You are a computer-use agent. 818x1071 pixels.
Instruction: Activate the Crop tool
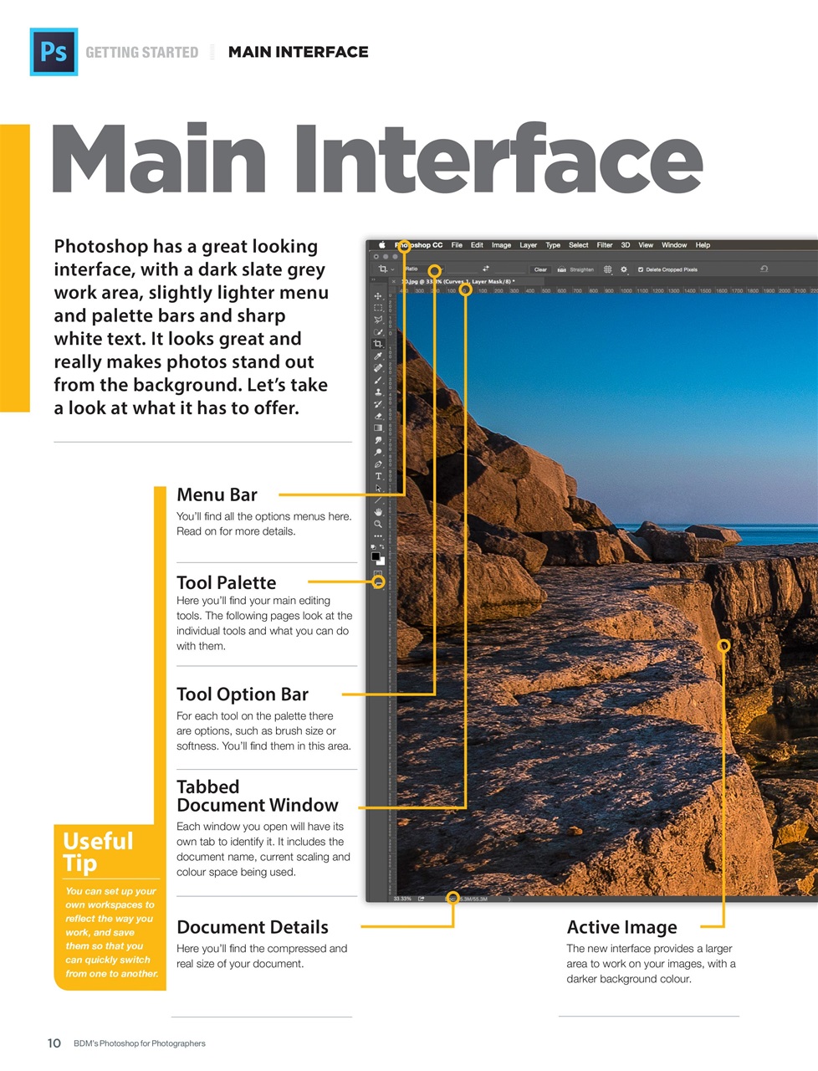(x=378, y=343)
